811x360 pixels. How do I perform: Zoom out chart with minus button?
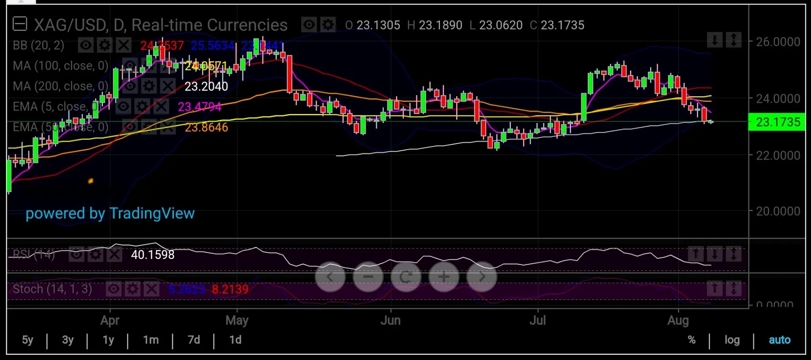pyautogui.click(x=368, y=277)
